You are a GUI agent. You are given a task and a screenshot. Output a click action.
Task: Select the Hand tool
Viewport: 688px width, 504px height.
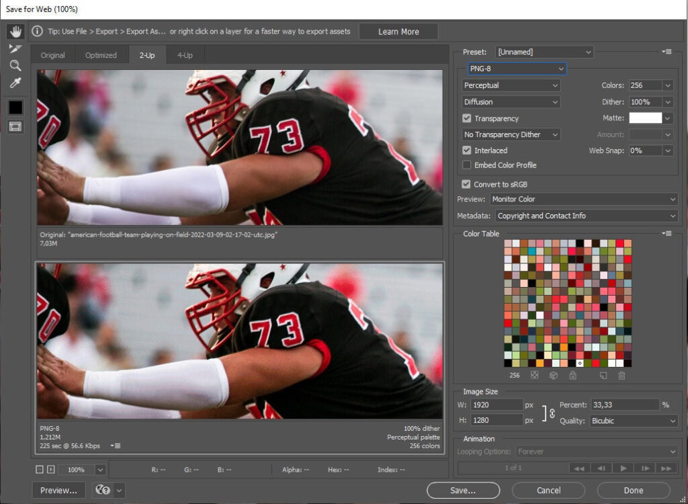[x=15, y=30]
